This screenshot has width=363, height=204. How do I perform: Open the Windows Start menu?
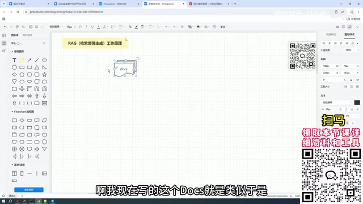(3, 201)
